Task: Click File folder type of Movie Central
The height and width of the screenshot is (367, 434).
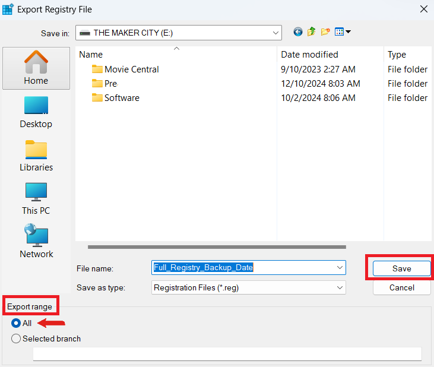Action: pyautogui.click(x=407, y=69)
